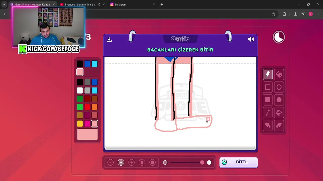Image resolution: width=323 pixels, height=181 pixels.
Task: Choose dark green from the palette
Action: point(80,99)
